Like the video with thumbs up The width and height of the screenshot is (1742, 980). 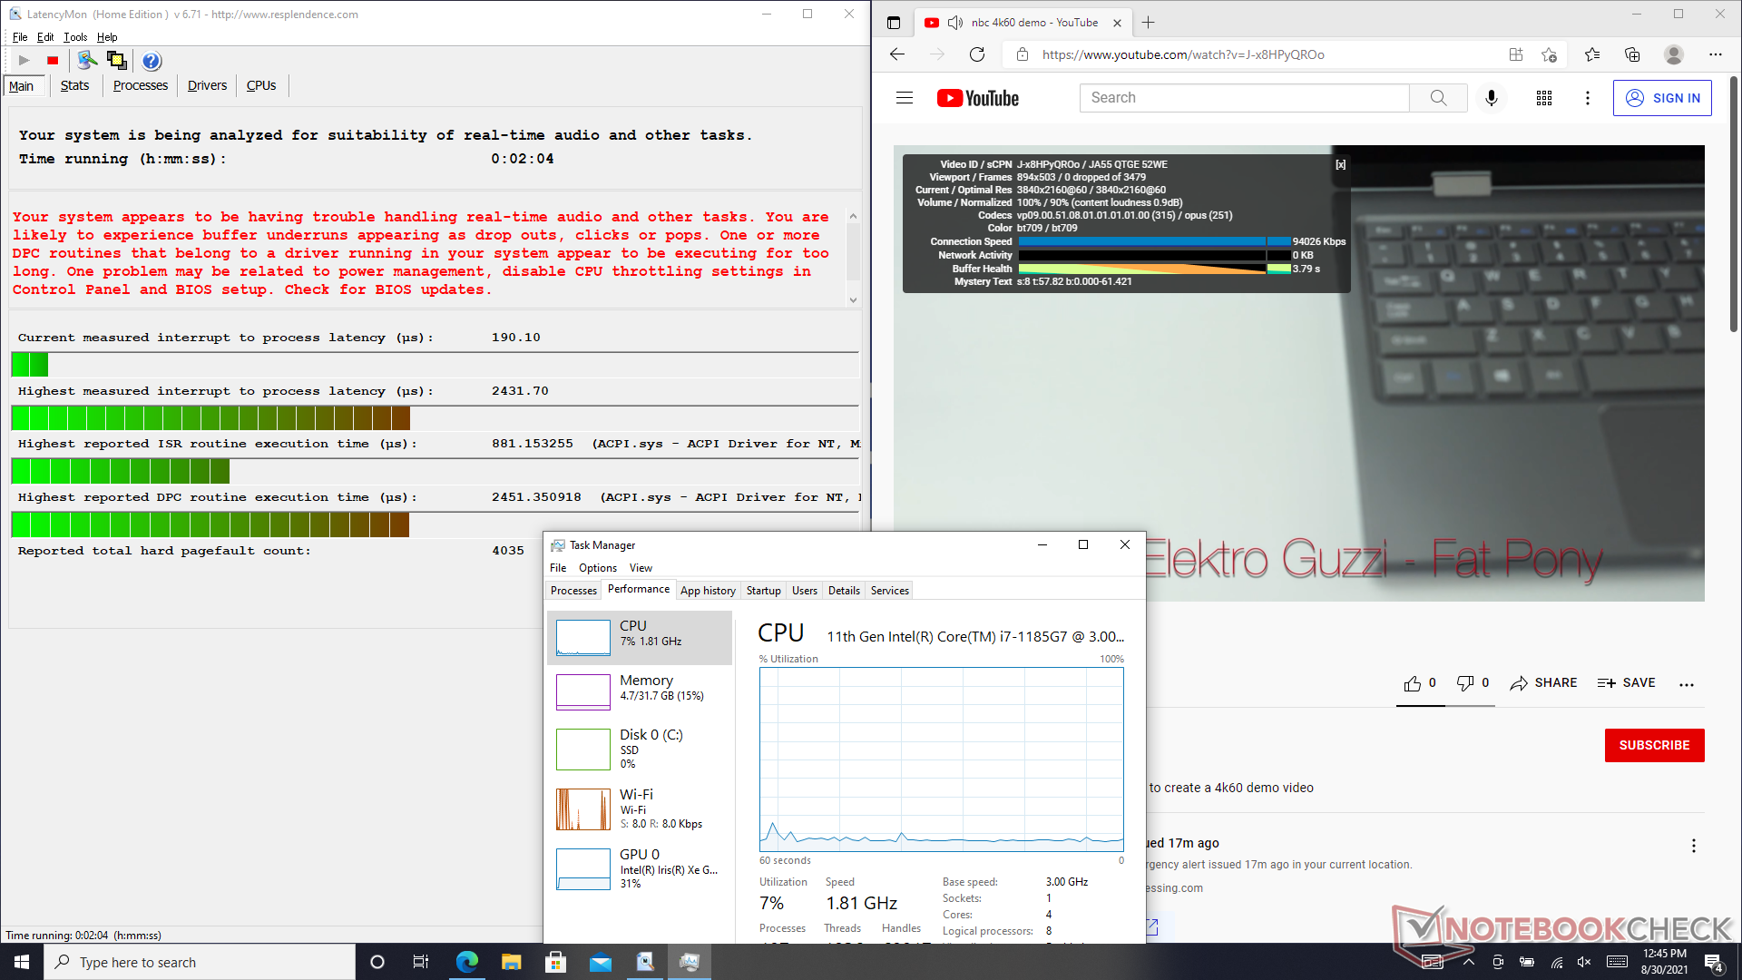1413,683
